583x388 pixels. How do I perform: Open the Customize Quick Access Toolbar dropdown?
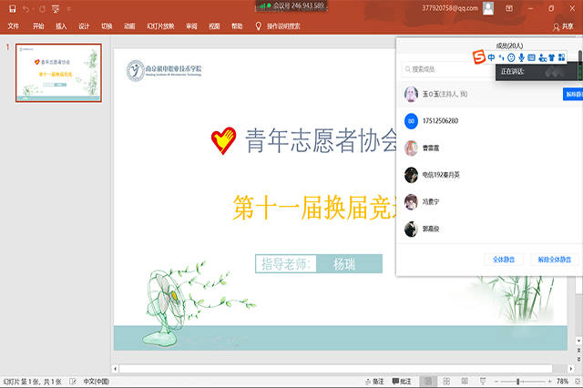click(x=68, y=7)
